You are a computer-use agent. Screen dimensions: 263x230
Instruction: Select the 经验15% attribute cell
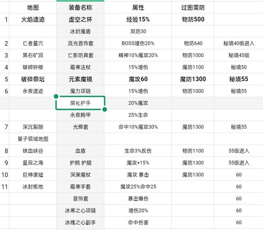(x=138, y=19)
